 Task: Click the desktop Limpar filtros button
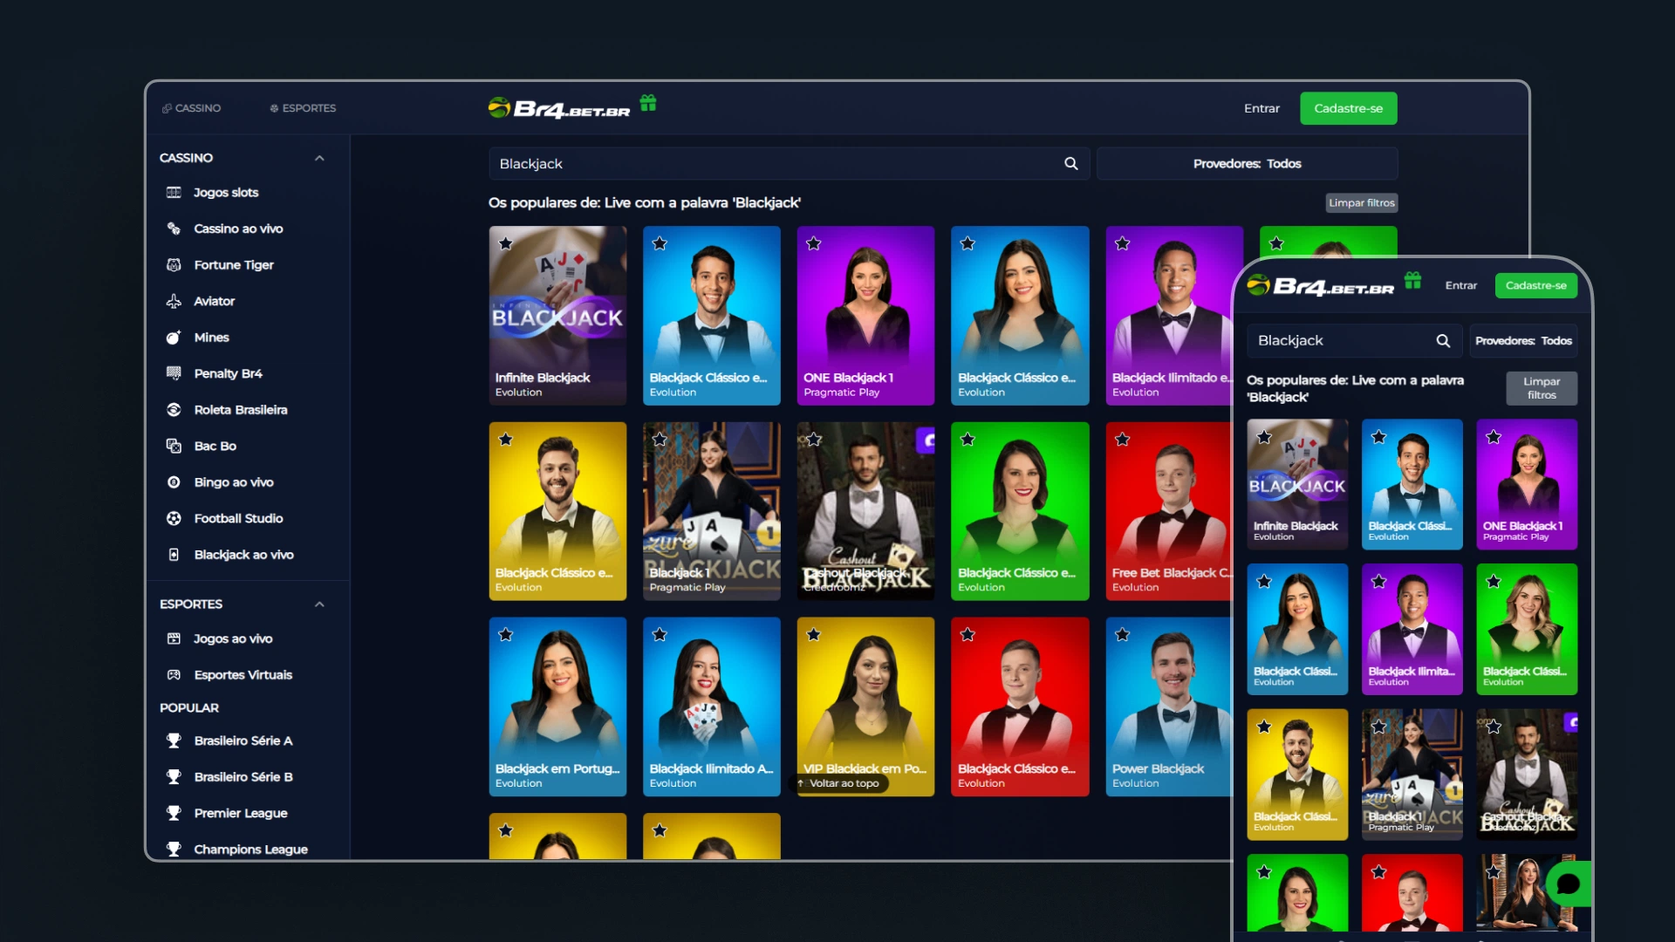click(1362, 202)
